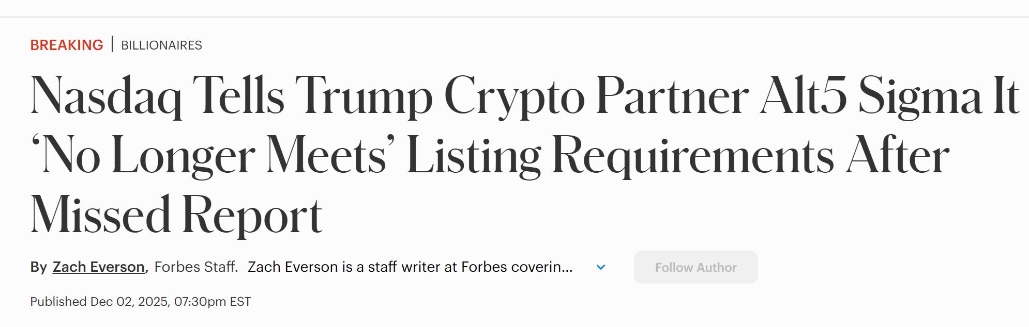This screenshot has width=1029, height=327.
Task: Click the truncated Zach Everson bio text
Action: [410, 267]
